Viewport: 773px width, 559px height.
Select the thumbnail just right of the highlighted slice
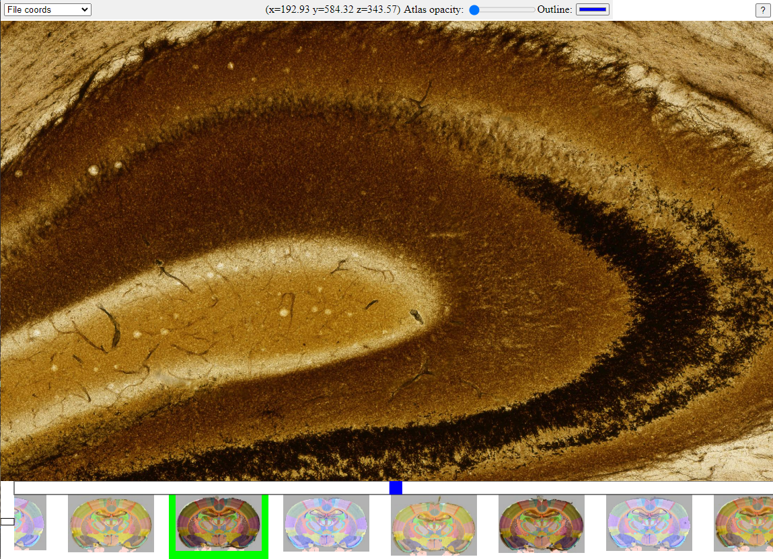(x=326, y=523)
